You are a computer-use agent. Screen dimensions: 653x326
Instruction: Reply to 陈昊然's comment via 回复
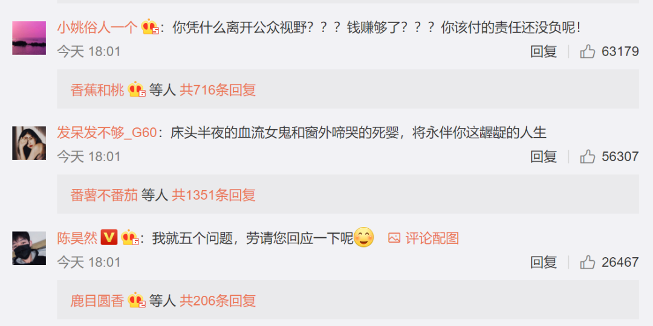[x=544, y=263]
